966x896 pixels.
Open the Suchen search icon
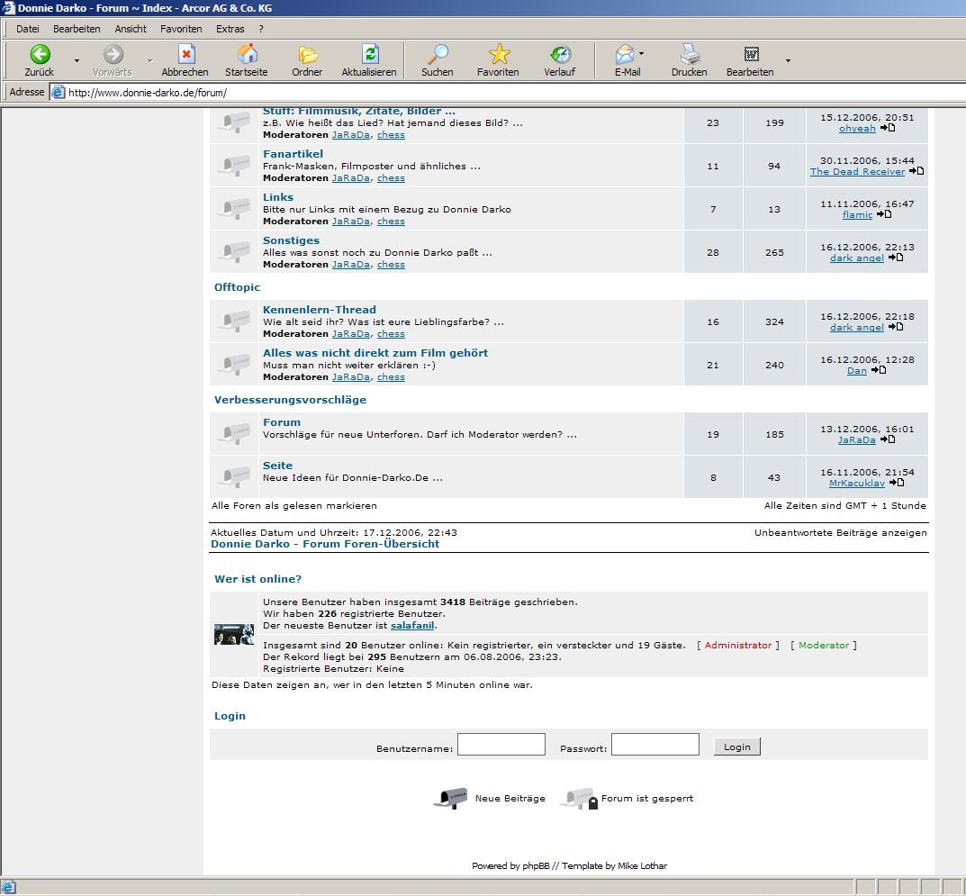click(x=438, y=54)
